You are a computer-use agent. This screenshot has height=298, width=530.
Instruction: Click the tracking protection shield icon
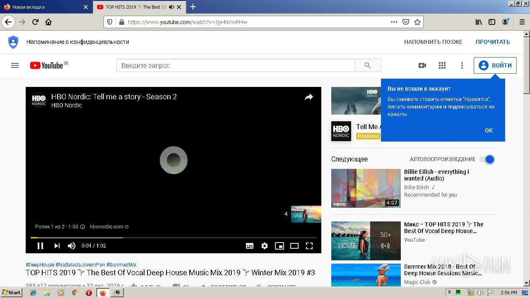110,22
